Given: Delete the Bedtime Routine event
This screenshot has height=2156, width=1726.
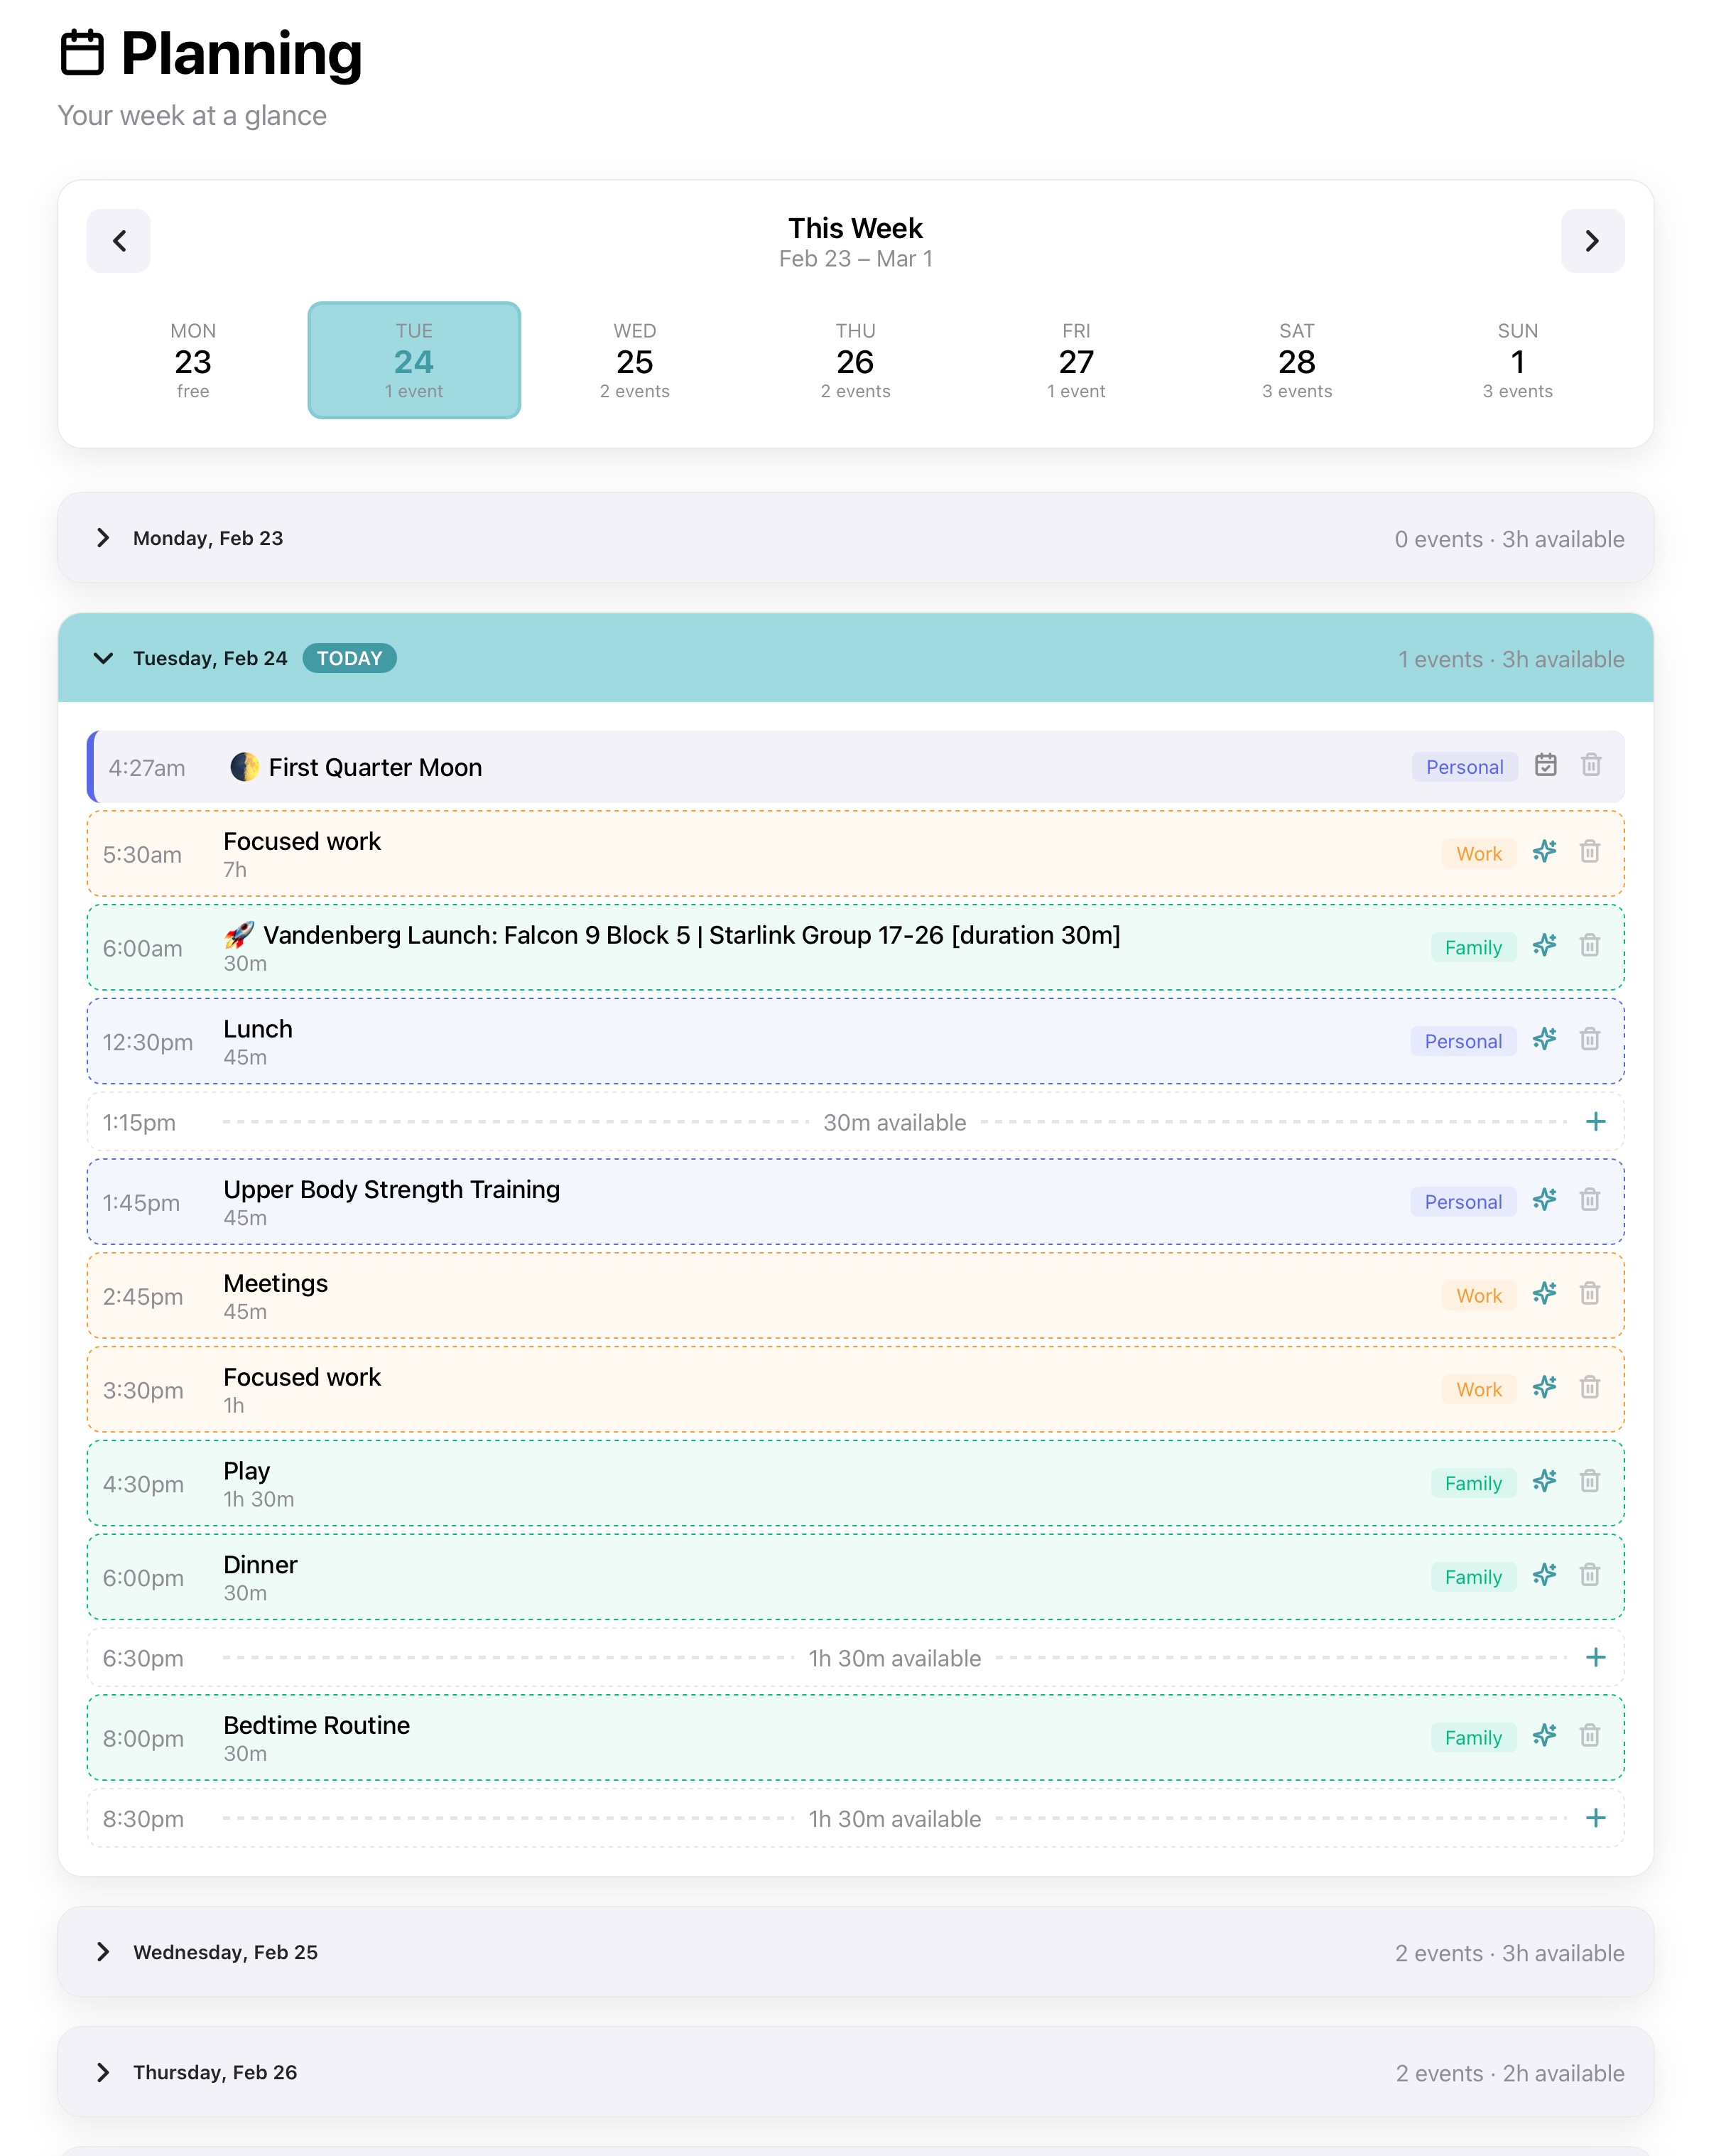Looking at the screenshot, I should pos(1590,1736).
